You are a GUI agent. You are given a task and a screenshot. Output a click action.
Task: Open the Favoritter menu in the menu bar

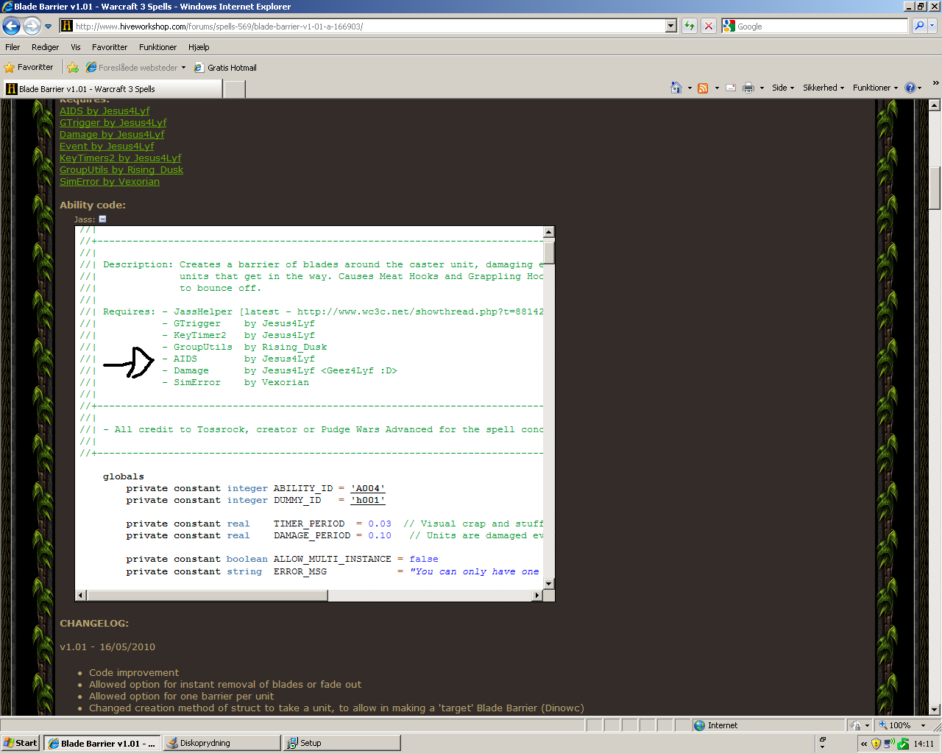click(110, 47)
